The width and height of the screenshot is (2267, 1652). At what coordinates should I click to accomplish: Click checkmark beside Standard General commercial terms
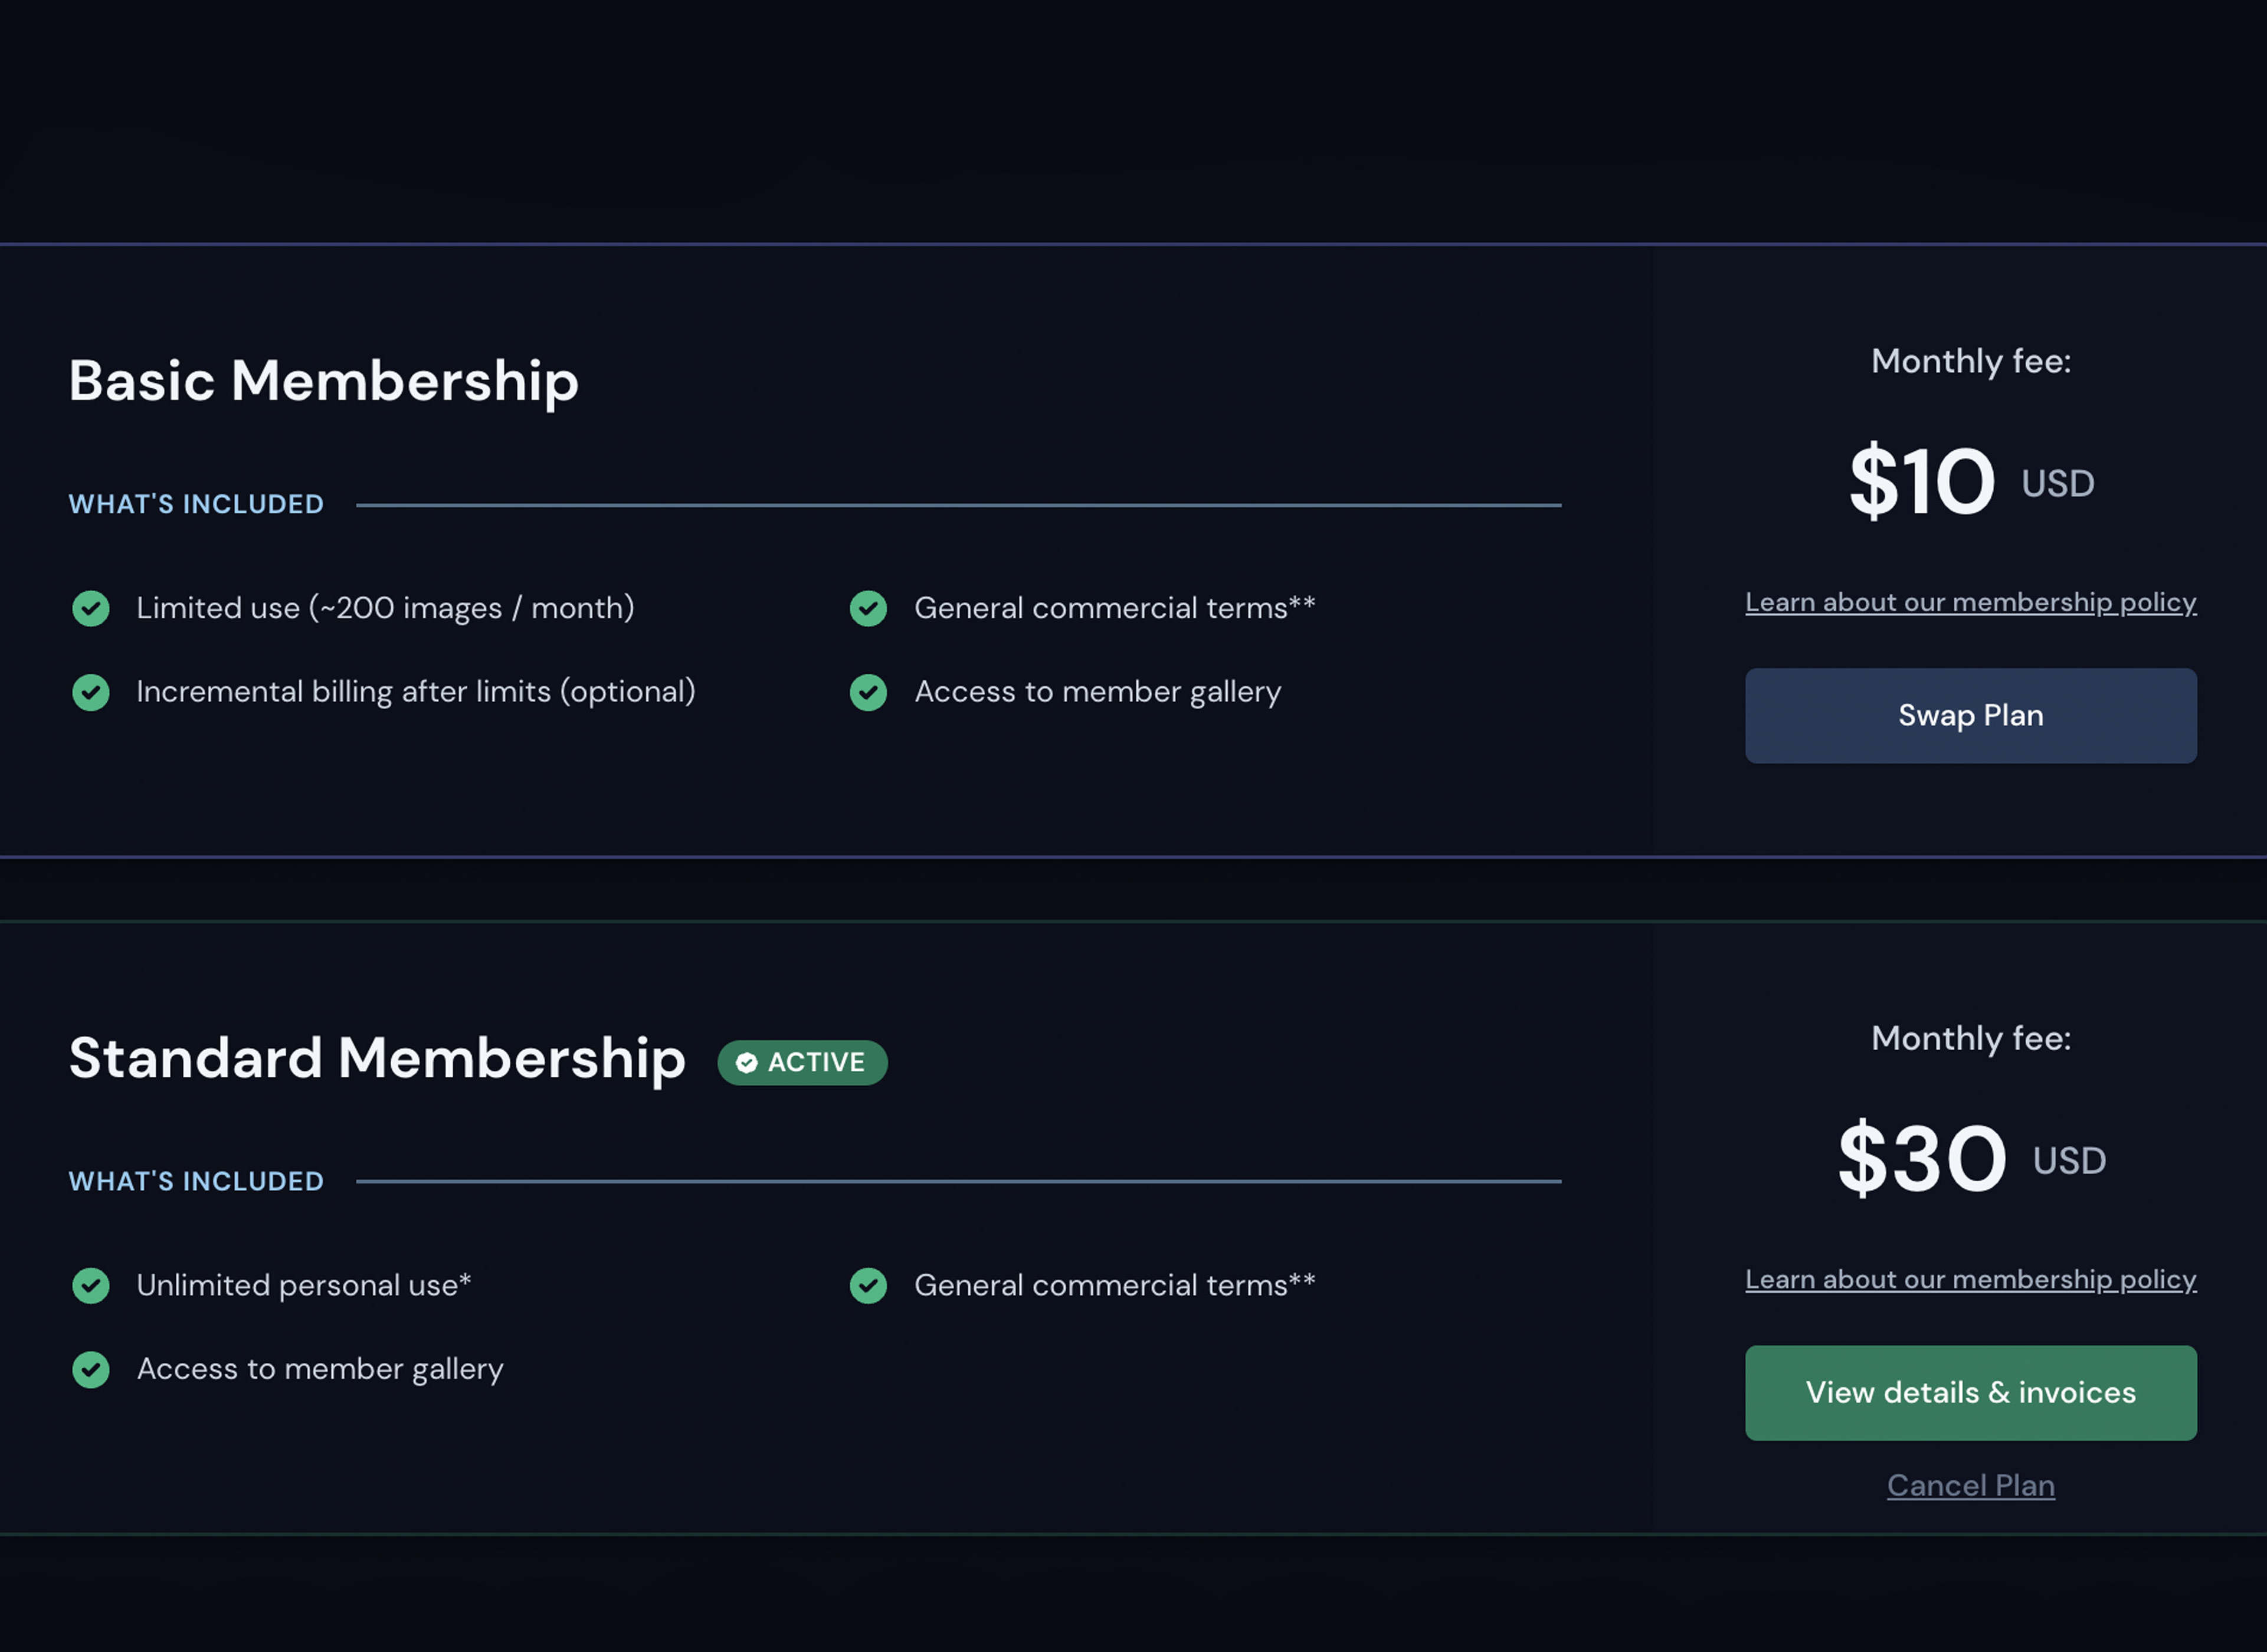click(868, 1285)
